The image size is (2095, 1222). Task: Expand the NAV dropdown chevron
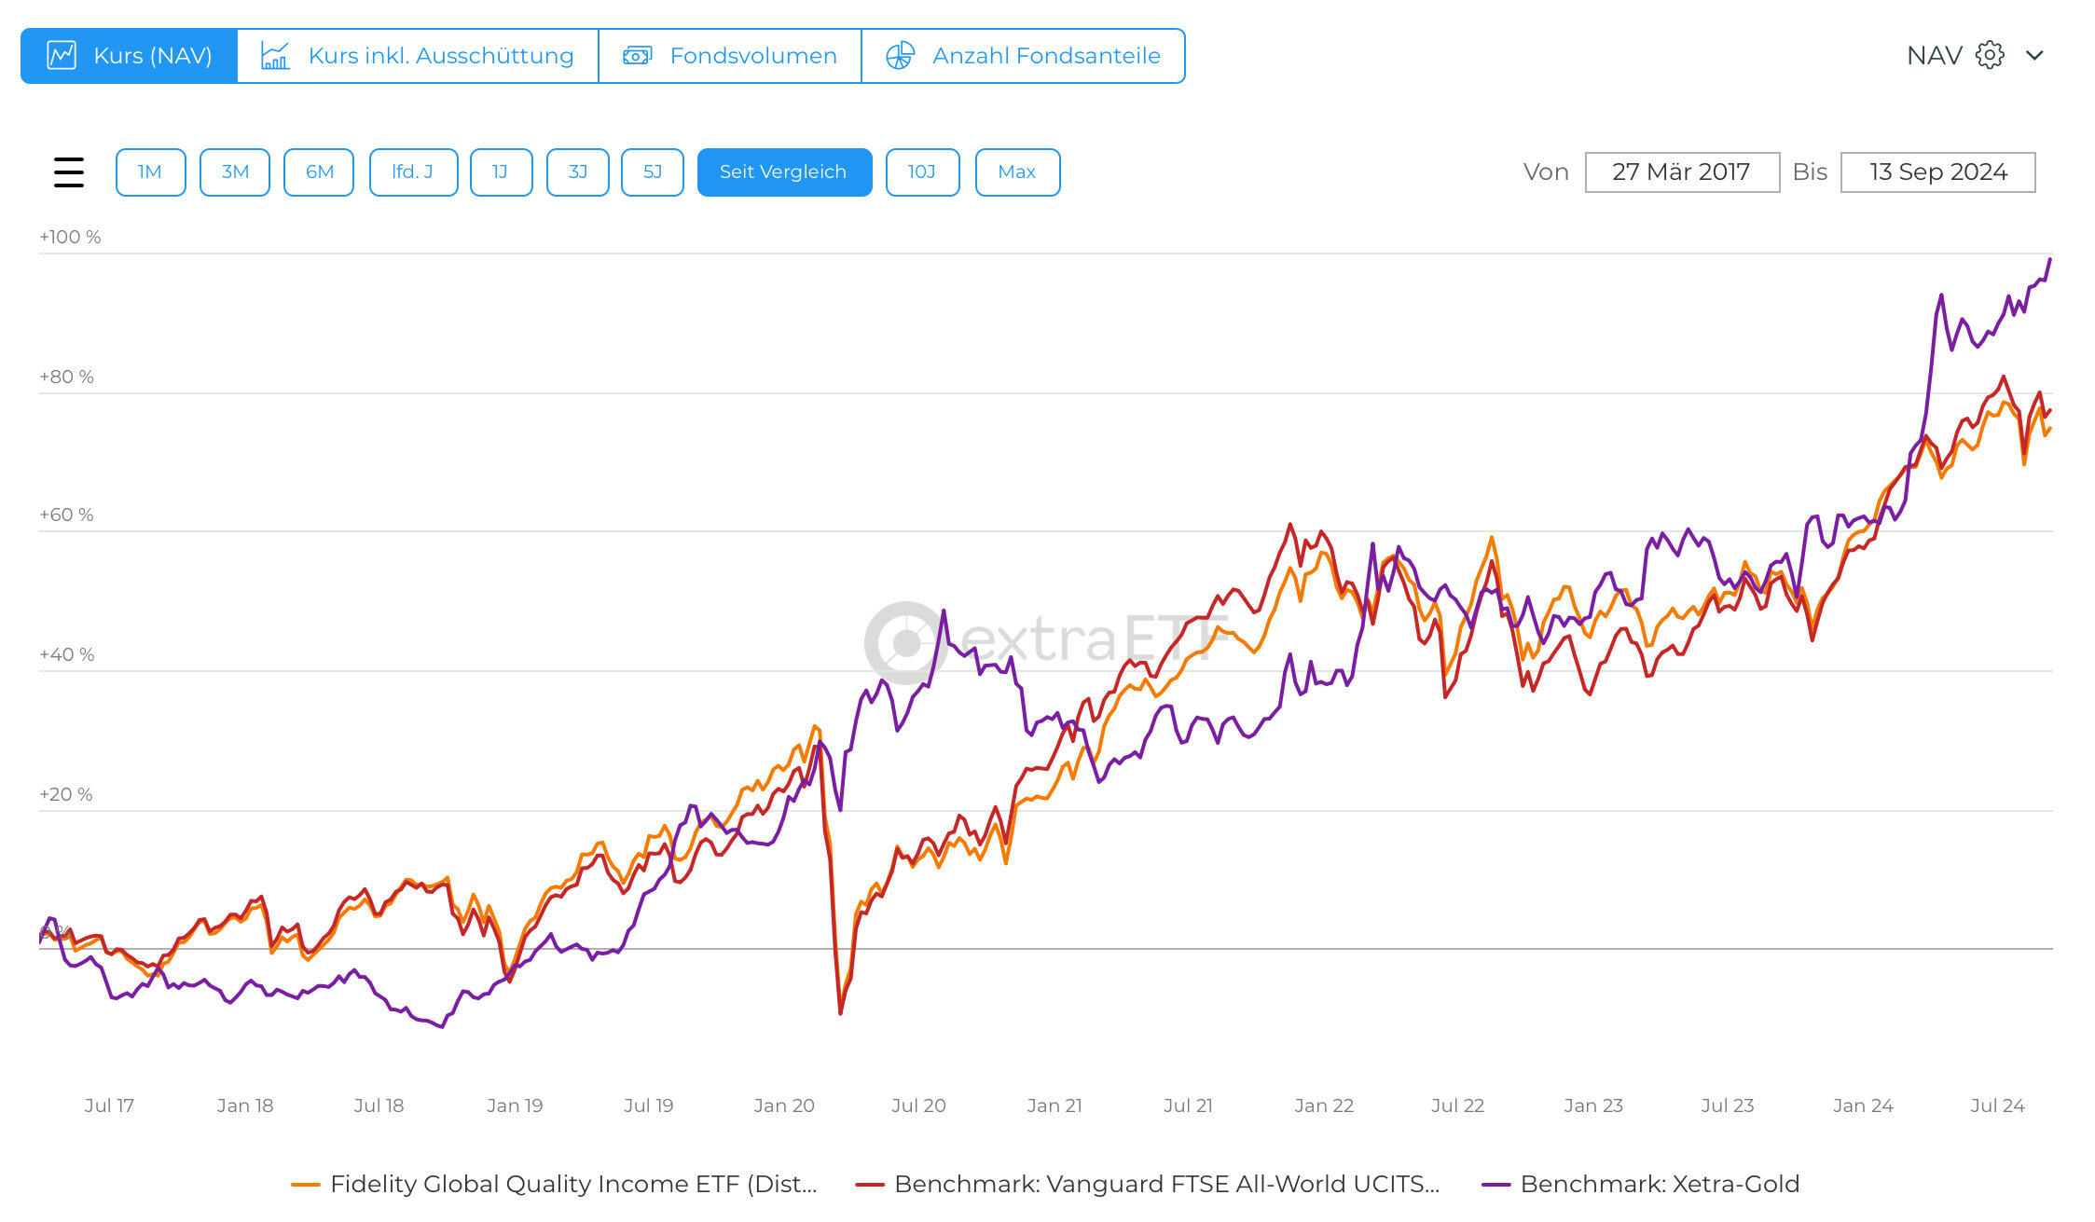[x=2034, y=56]
